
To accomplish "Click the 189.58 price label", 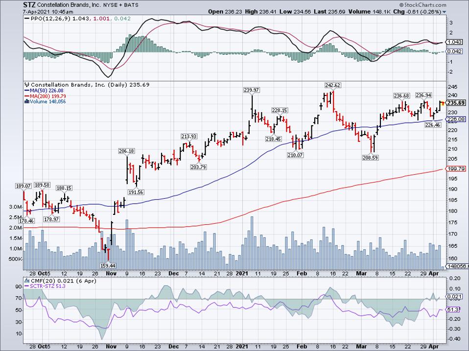I will coord(42,185).
